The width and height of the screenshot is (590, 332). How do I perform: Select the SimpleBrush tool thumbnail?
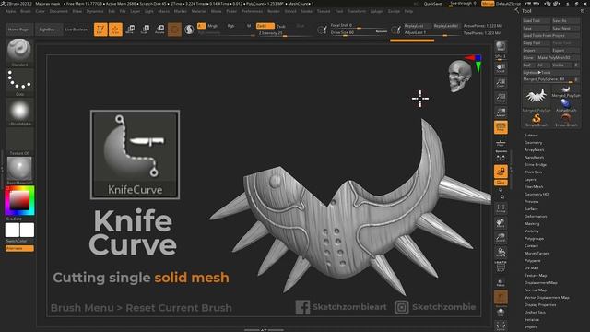[537, 120]
